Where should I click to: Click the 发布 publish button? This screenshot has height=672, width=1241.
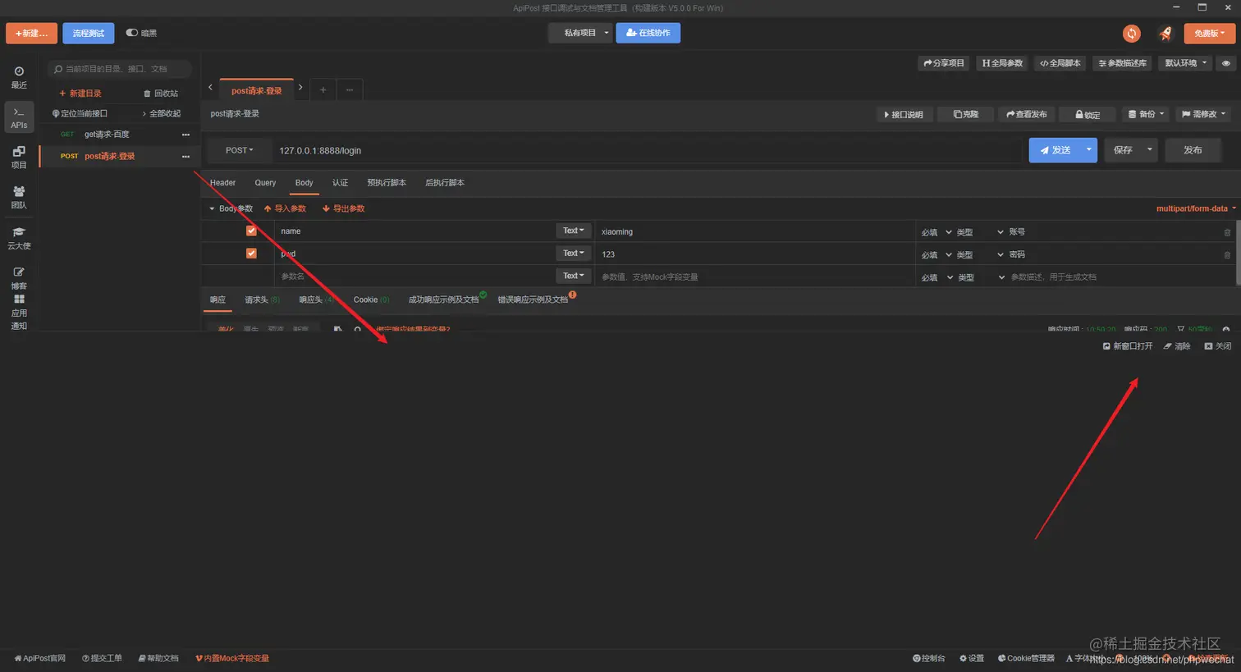pos(1193,150)
